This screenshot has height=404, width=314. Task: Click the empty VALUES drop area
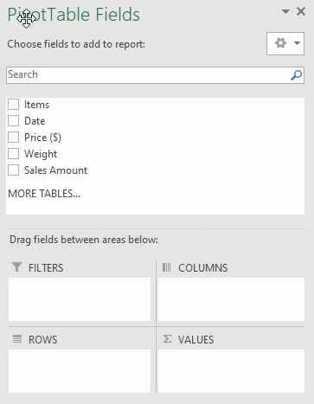pyautogui.click(x=231, y=371)
